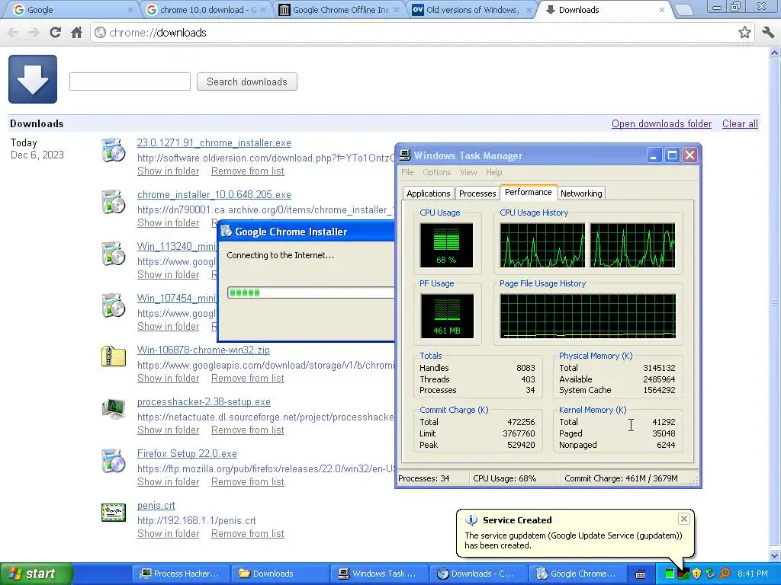
Task: Click the back navigation arrow
Action: pos(13,33)
